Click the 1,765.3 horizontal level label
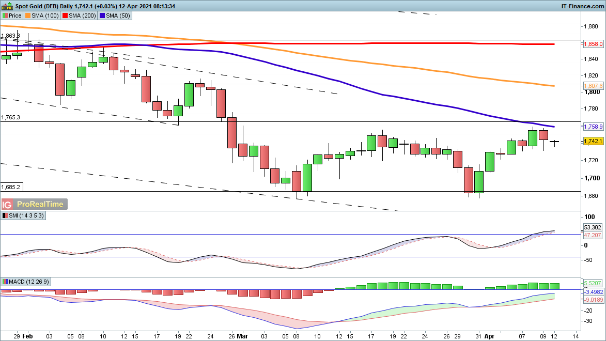606x341 pixels. [10, 118]
